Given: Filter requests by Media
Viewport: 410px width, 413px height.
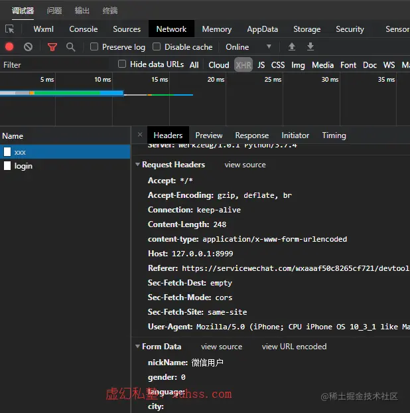Looking at the screenshot, I should (322, 65).
